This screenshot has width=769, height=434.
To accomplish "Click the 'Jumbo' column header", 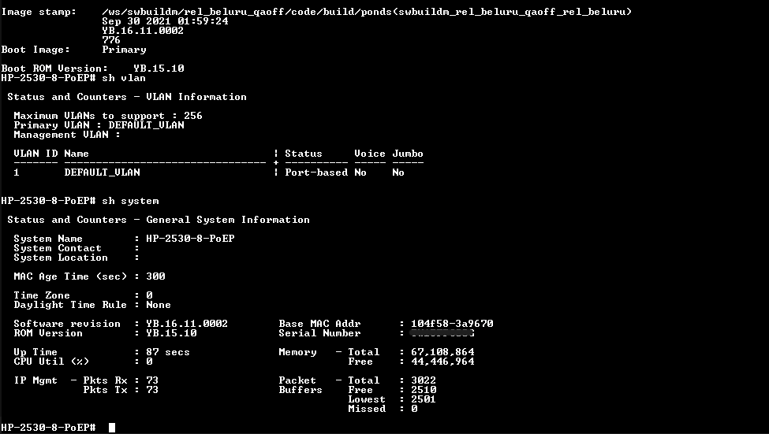I will [407, 154].
